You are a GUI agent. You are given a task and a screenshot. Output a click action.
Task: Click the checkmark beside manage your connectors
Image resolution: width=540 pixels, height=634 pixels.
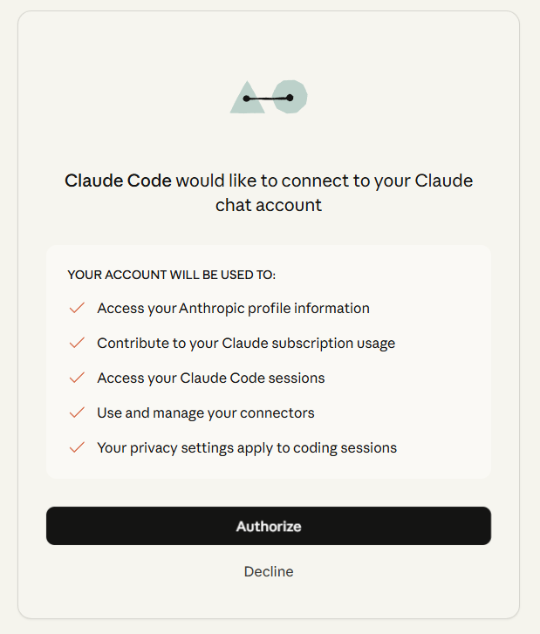tap(77, 412)
